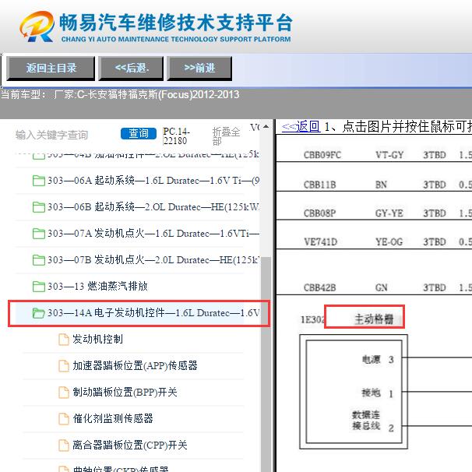Open folder icon for 303—13 燃油蒸汽排放
Viewport: 472px width, 472px height.
[x=38, y=287]
